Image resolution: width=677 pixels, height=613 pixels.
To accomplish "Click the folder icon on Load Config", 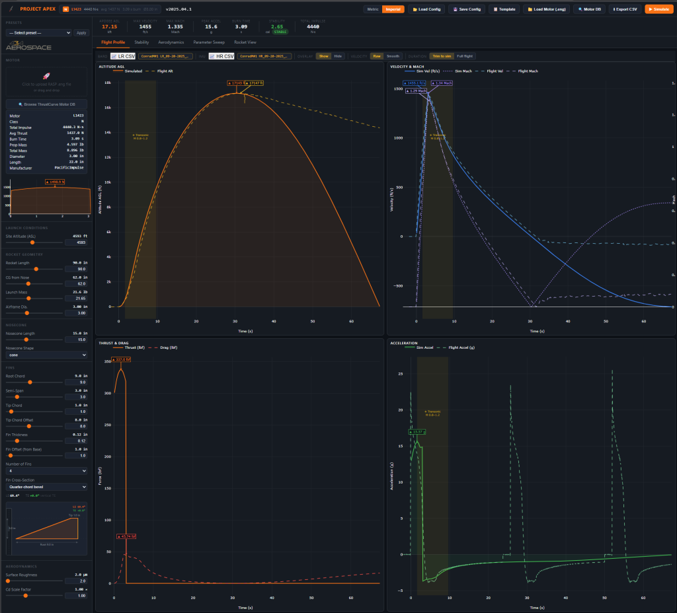I will coord(415,9).
